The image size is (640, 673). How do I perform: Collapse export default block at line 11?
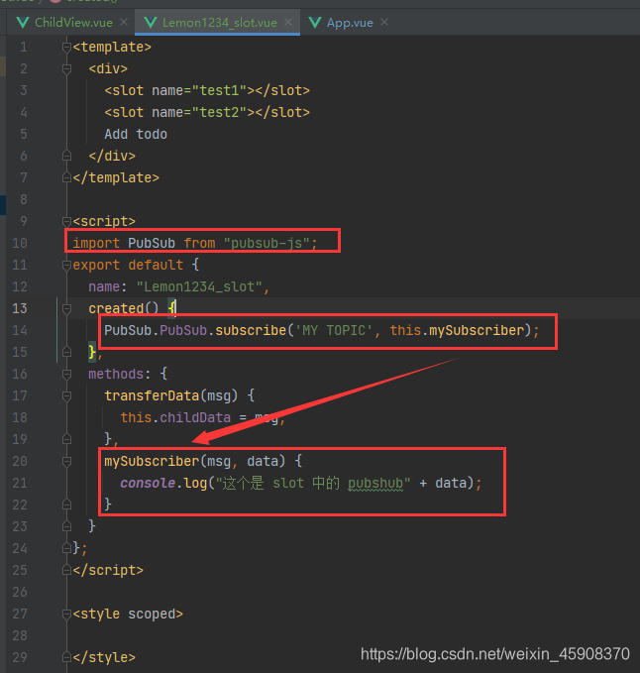(66, 266)
